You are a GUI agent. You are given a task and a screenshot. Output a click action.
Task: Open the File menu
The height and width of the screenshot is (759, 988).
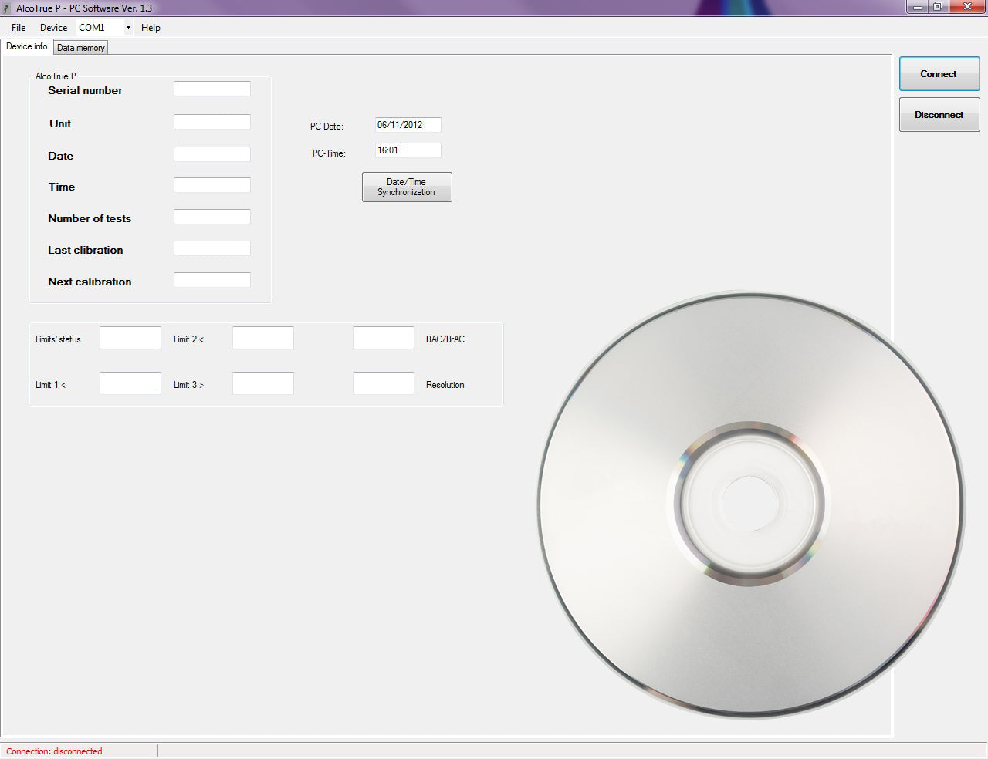point(18,28)
